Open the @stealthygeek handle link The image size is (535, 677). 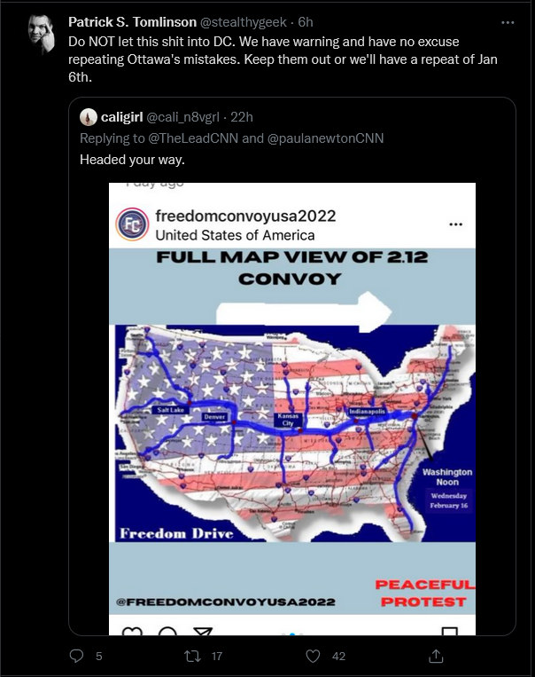[x=244, y=22]
